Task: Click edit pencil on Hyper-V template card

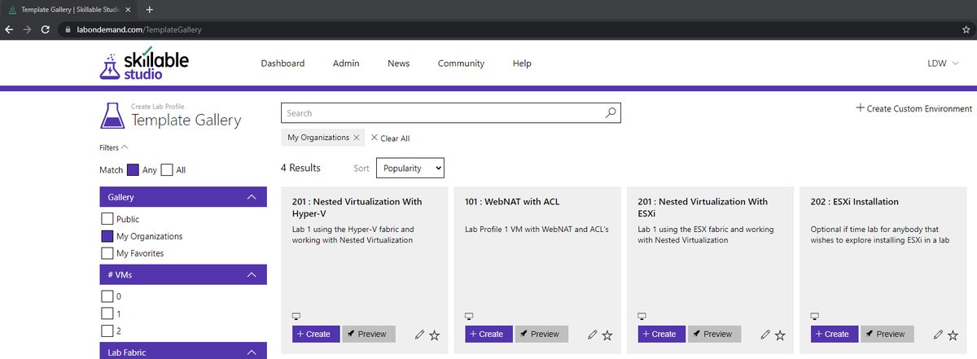Action: [x=419, y=335]
